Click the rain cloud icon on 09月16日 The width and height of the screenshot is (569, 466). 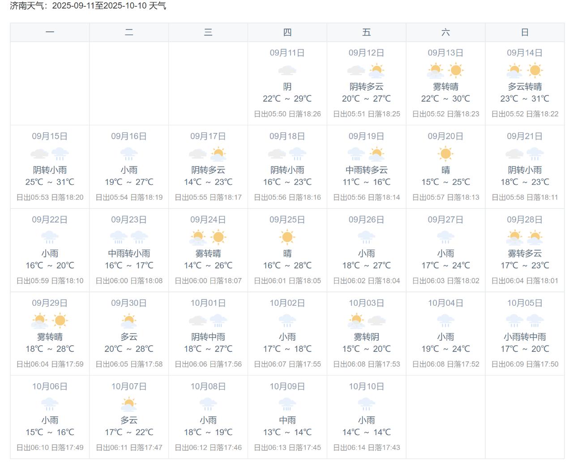pos(129,154)
